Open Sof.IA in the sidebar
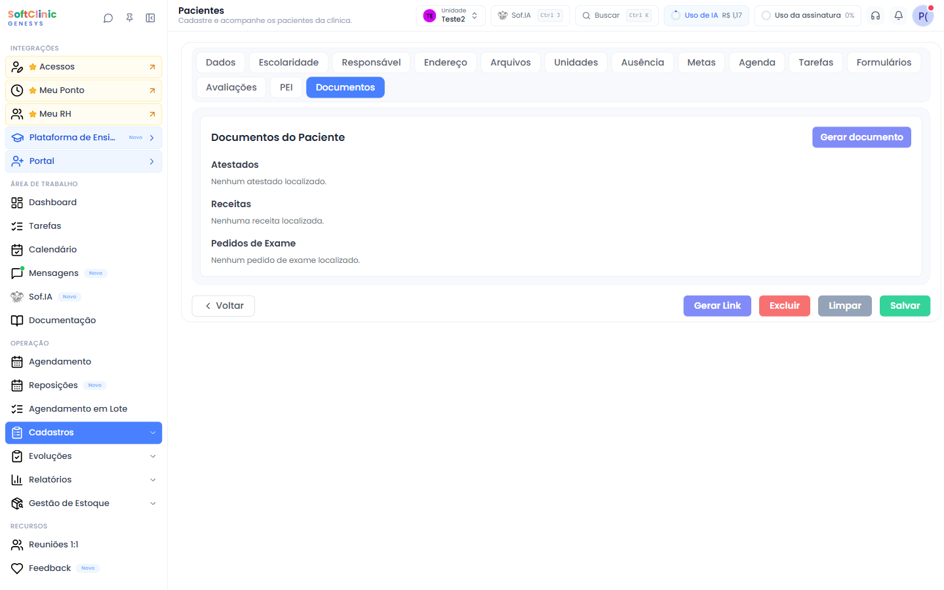 84,297
